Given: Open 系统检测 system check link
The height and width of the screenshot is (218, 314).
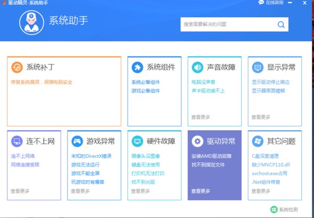Looking at the screenshot, I should pos(288,210).
